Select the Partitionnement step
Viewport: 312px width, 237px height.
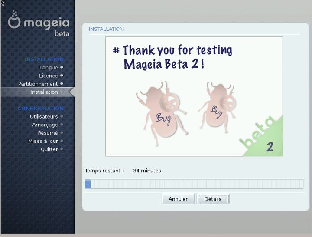pyautogui.click(x=38, y=84)
